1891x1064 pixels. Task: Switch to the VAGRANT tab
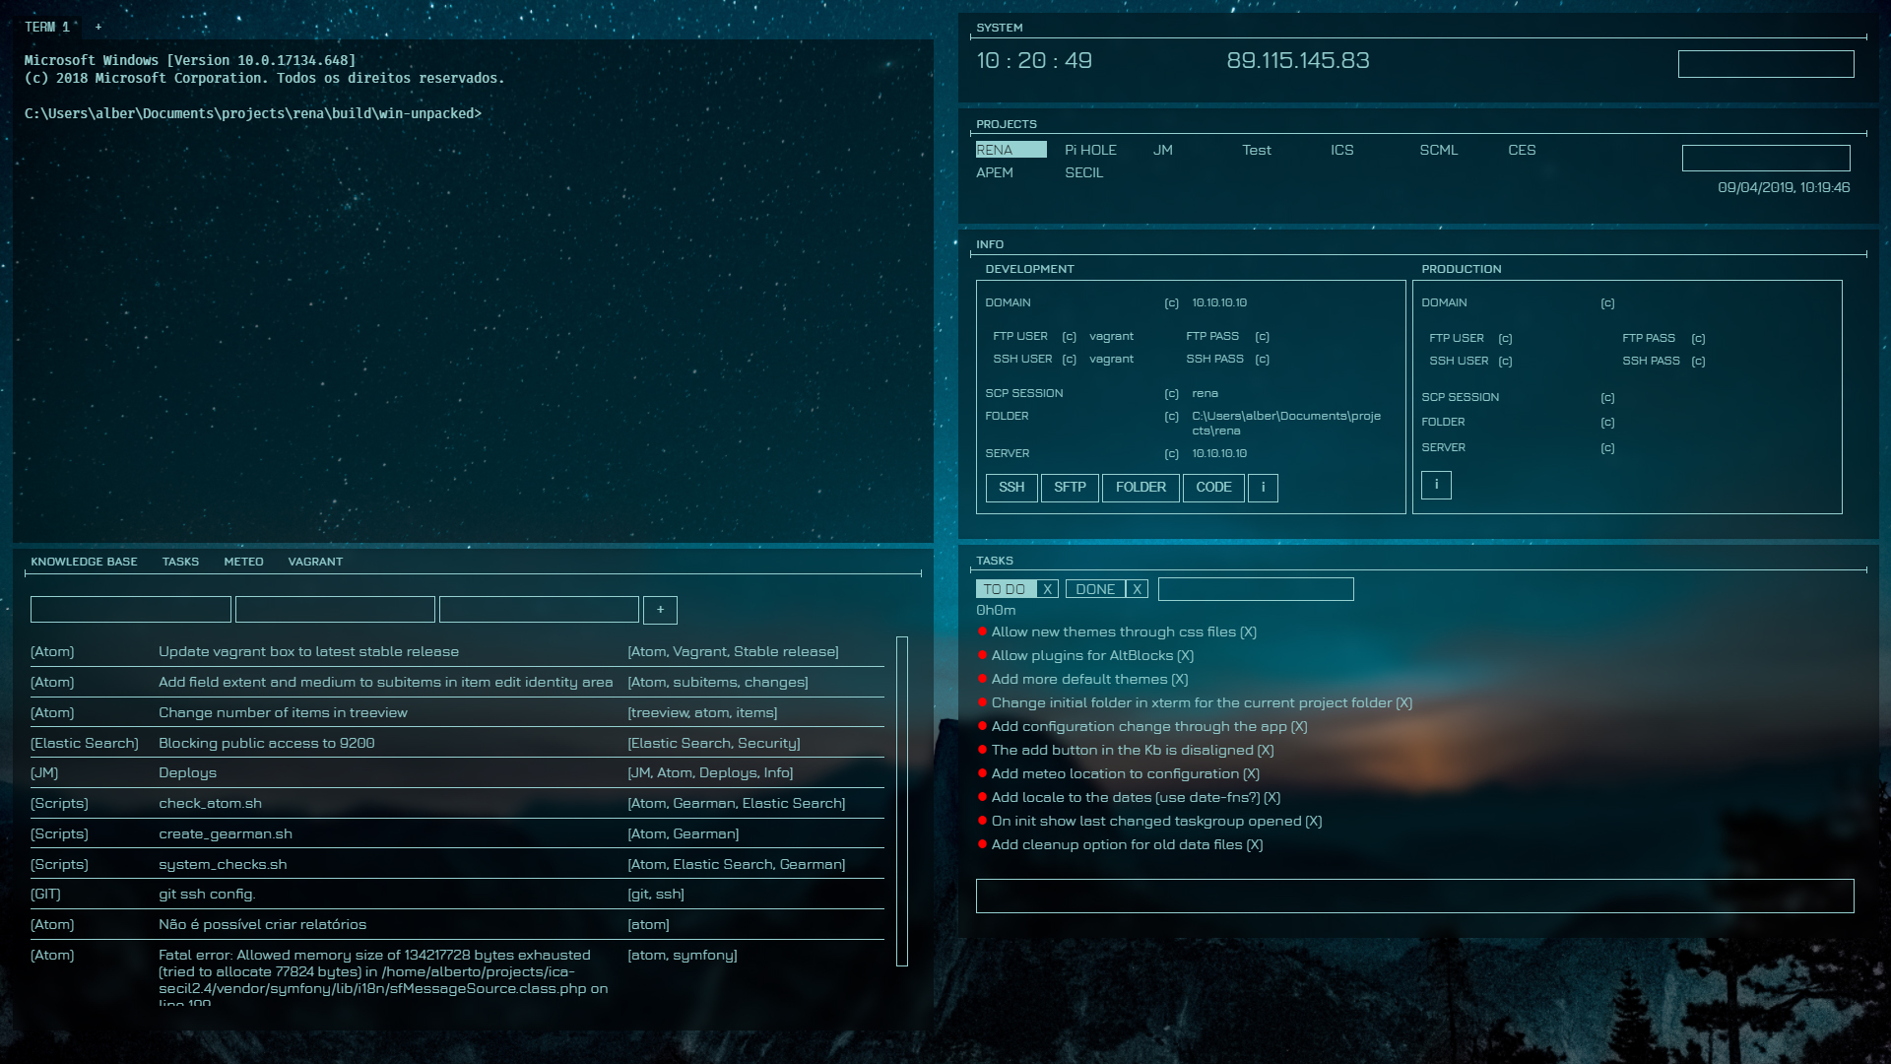pos(315,562)
